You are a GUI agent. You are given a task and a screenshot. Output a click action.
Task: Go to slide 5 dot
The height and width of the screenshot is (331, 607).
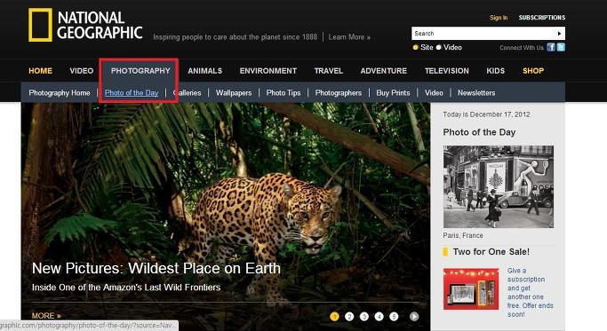coord(394,316)
